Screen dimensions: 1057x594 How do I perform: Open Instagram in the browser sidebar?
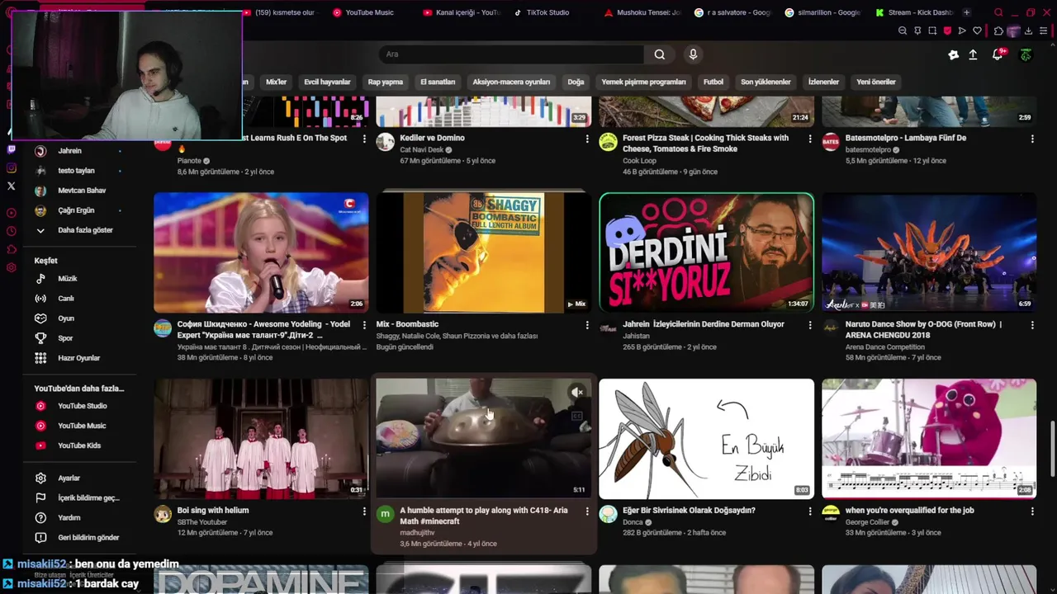pos(11,167)
